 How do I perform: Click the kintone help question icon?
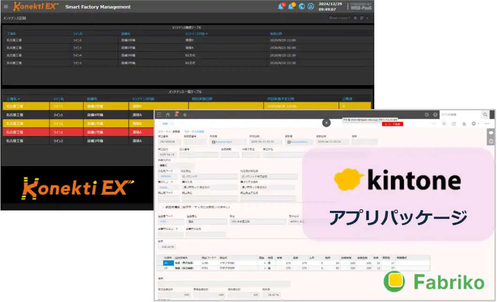pos(435,114)
